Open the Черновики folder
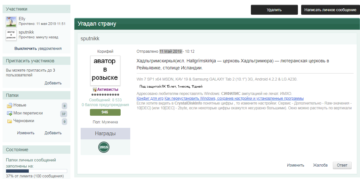360x179 pixels. pyautogui.click(x=24, y=121)
